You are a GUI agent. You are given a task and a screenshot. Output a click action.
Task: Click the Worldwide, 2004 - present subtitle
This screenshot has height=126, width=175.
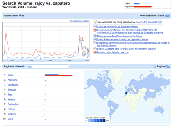click(x=20, y=7)
